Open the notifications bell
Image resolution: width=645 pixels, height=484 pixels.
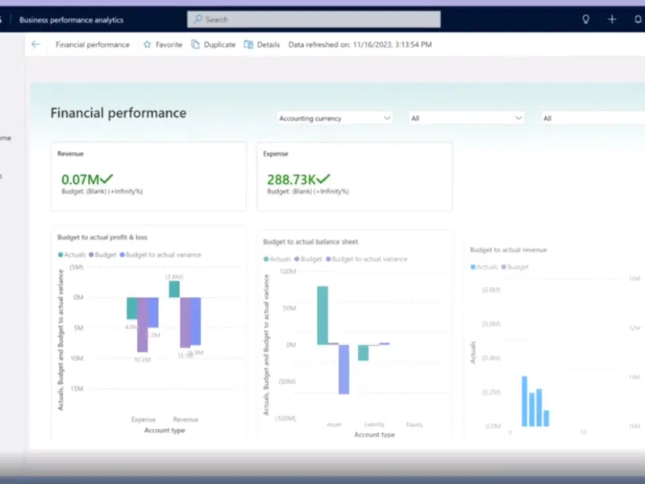pos(639,19)
